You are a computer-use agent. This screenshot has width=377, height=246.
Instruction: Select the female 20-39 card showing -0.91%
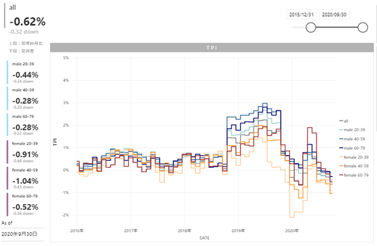pyautogui.click(x=25, y=151)
